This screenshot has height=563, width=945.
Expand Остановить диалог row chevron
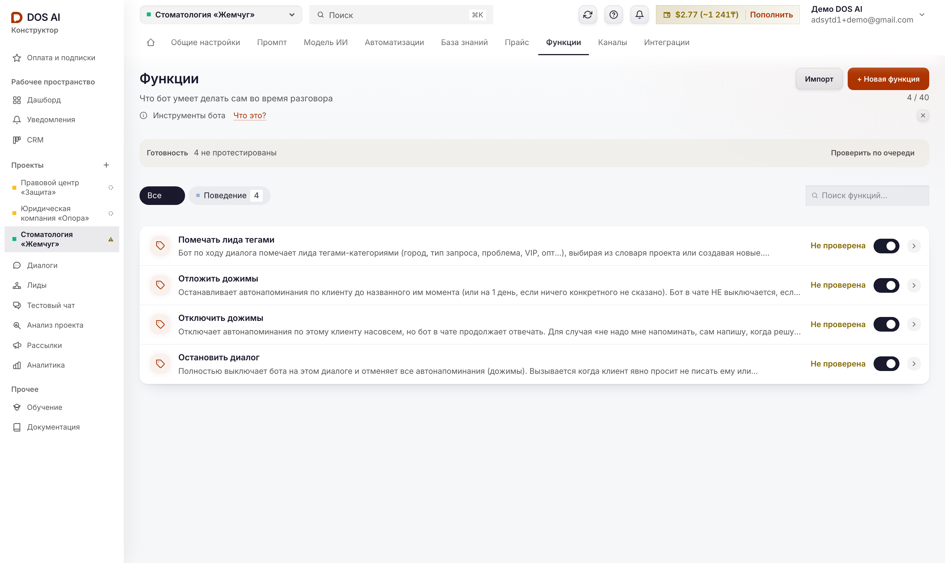(x=913, y=364)
